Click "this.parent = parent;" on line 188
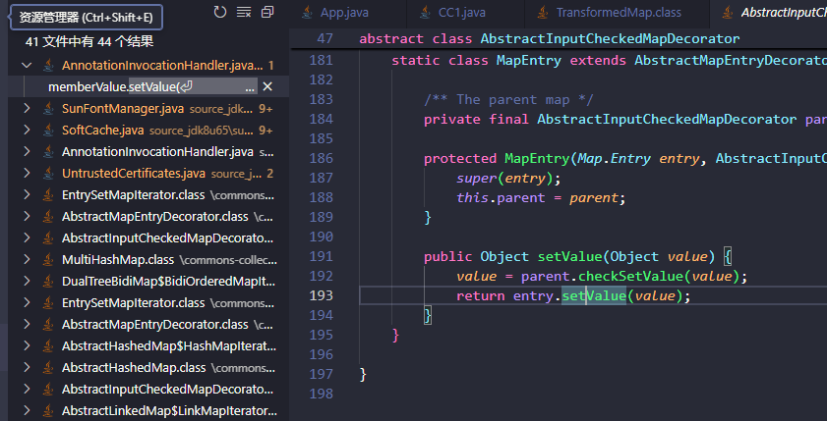Screen dimensions: 827x421 click(541, 198)
